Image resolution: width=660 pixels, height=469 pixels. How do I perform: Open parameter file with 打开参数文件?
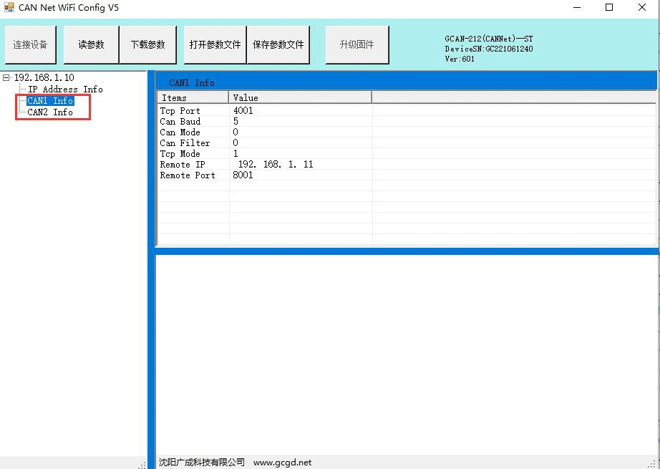tap(215, 44)
